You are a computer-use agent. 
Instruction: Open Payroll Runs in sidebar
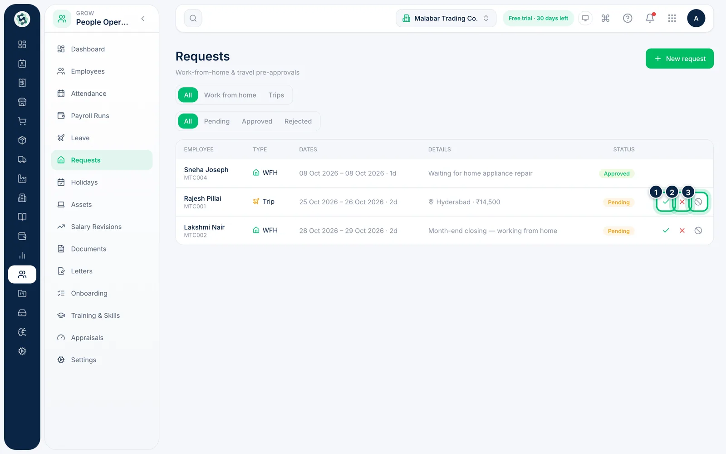tap(102, 116)
